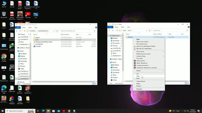The height and width of the screenshot is (113, 202).
Task: Open the crack folder on desktop
Action: tap(28, 100)
